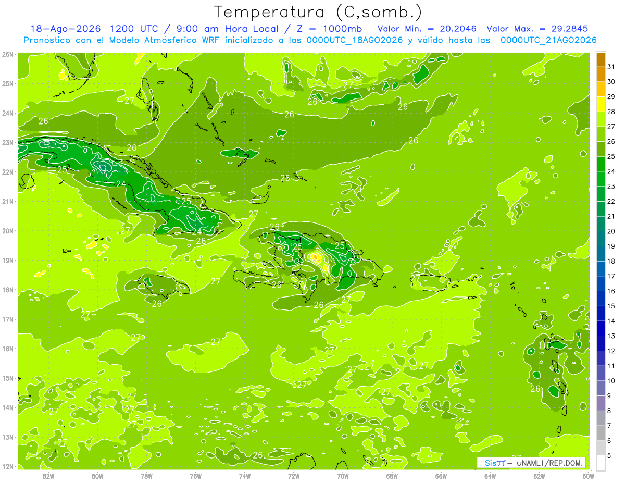Click the "12N" latitude label
This screenshot has height=483, width=625.
[8, 466]
